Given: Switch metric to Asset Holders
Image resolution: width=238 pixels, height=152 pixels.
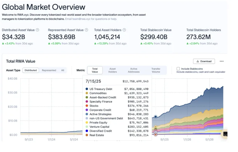Looking at the screenshot, I should pyautogui.click(x=113, y=70).
